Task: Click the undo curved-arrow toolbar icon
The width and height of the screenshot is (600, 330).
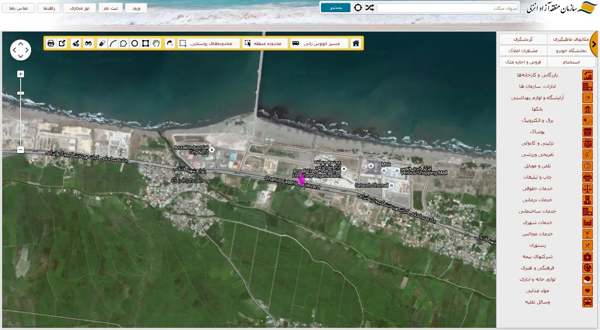Action: click(170, 43)
